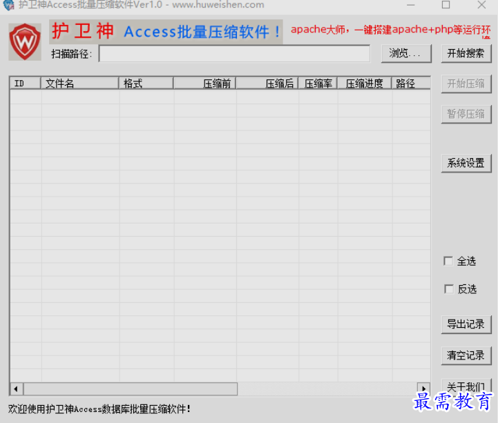Click status text 欢迎使用护卫神Access数据库批量压缩软件
Screen dimensions: 498x423
click(x=99, y=409)
